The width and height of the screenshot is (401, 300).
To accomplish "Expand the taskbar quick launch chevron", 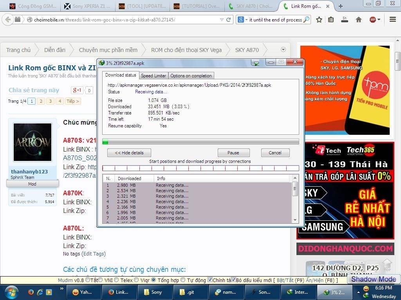I will coord(61,289).
